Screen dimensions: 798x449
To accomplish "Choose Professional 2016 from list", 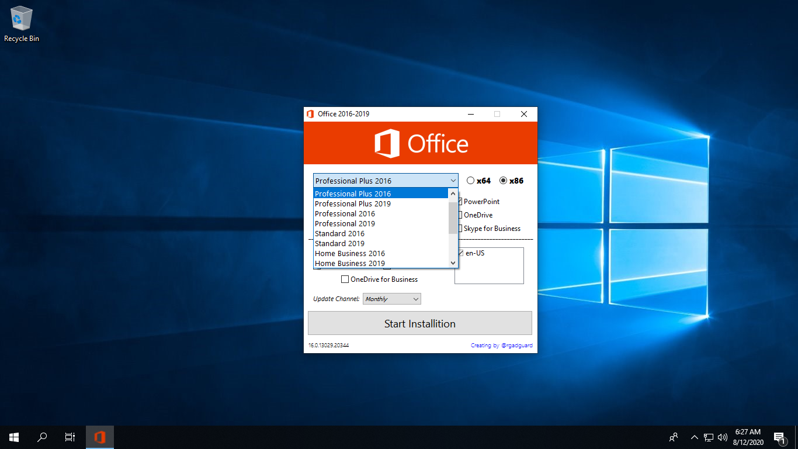I will (x=380, y=213).
